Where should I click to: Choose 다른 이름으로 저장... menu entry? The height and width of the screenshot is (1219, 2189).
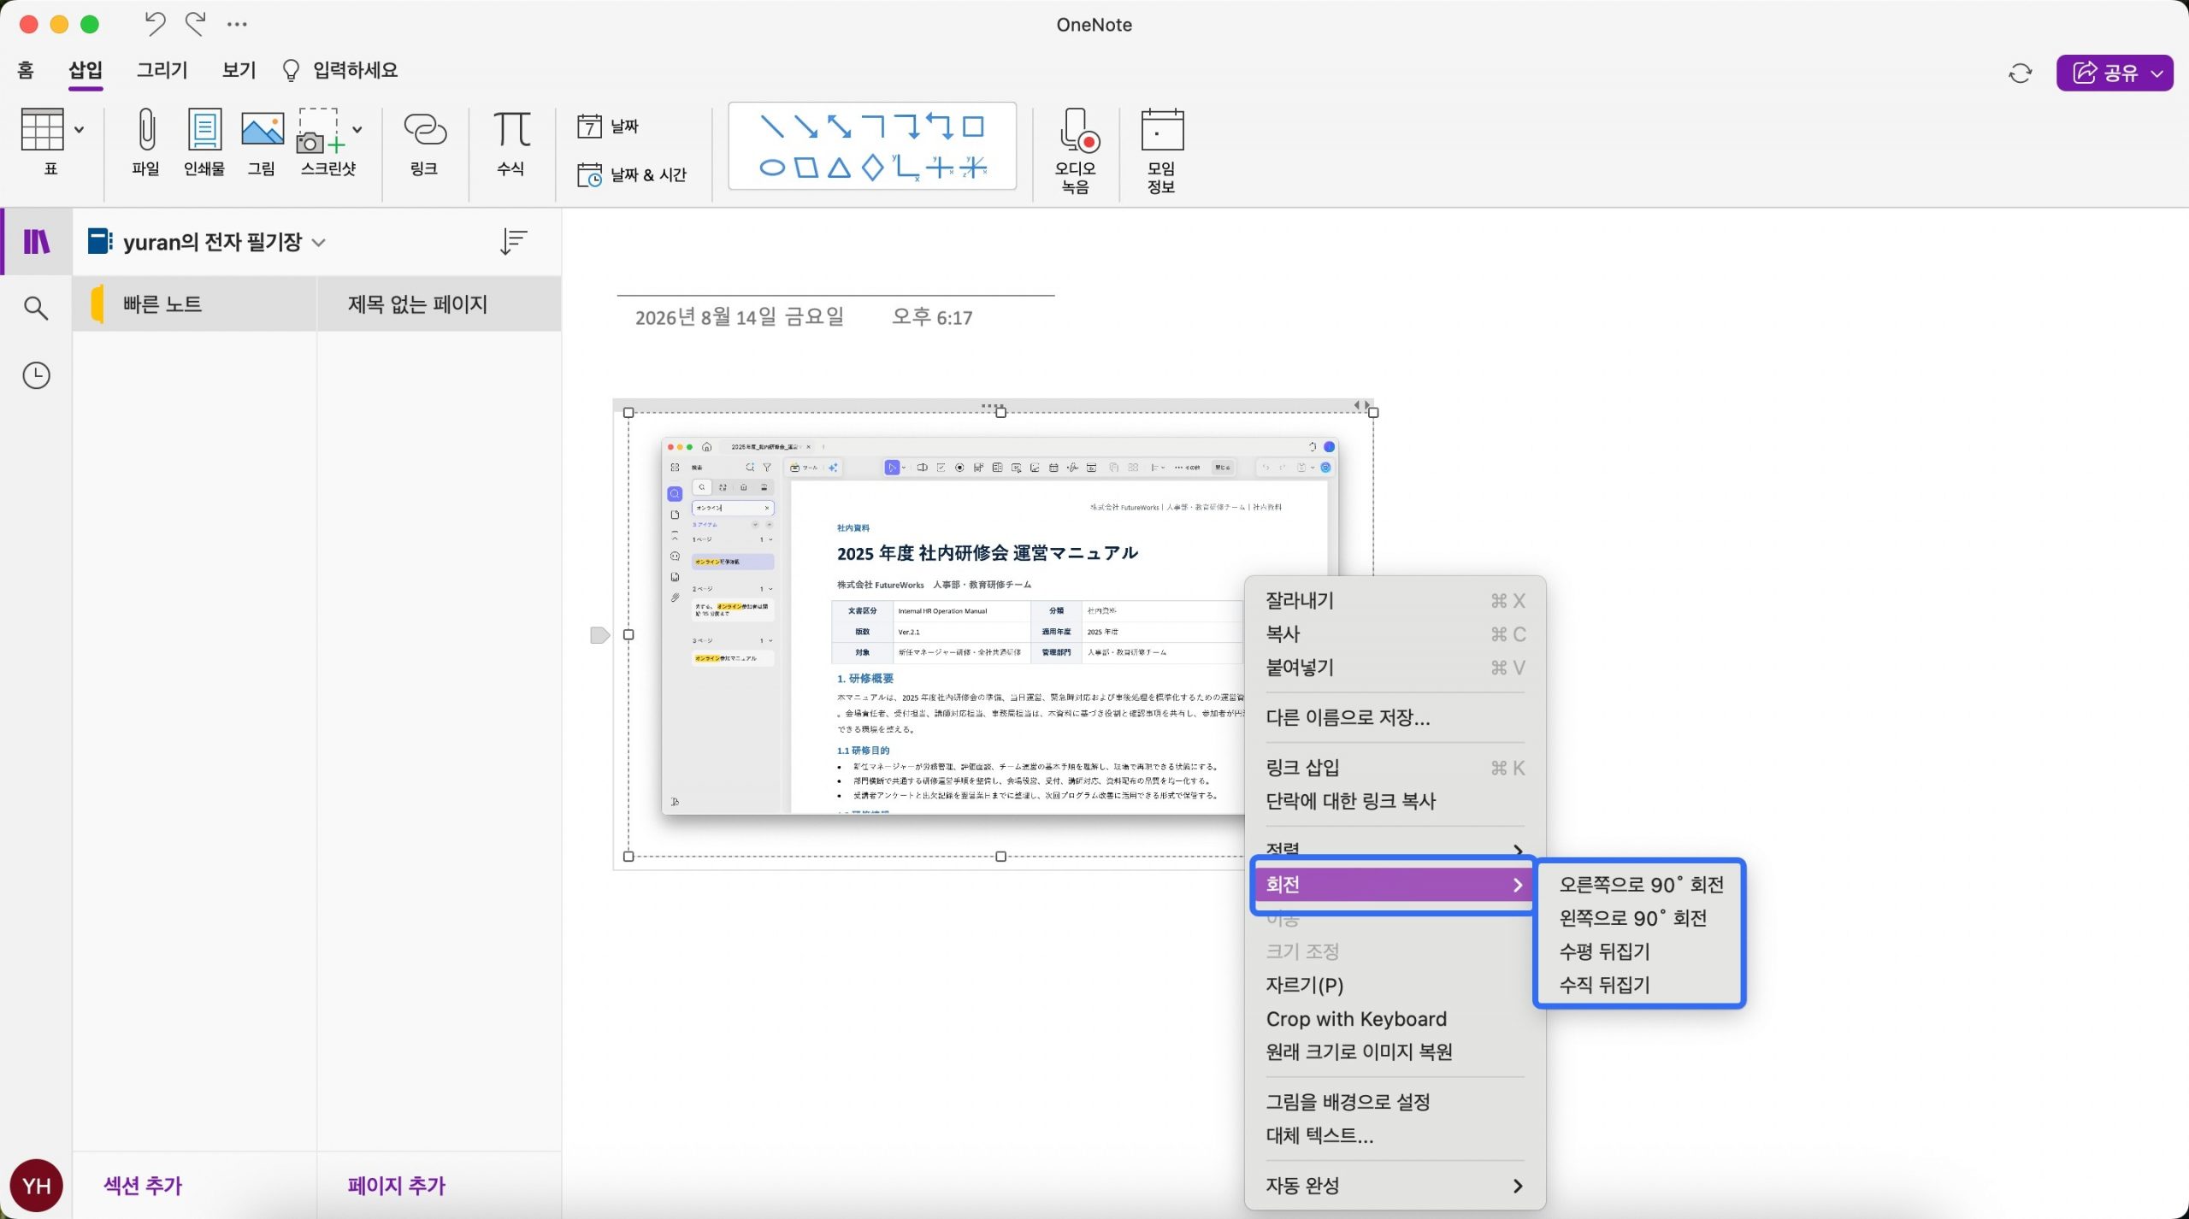pos(1395,717)
